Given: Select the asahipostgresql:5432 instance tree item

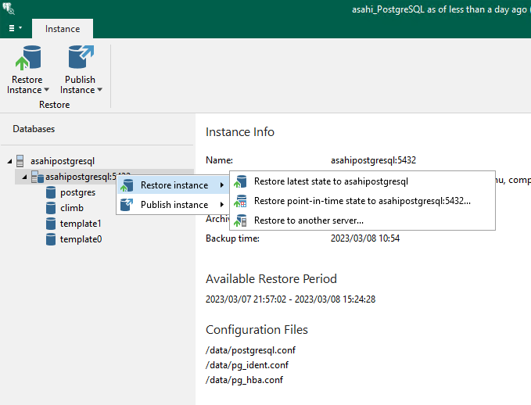Looking at the screenshot, I should (x=81, y=177).
